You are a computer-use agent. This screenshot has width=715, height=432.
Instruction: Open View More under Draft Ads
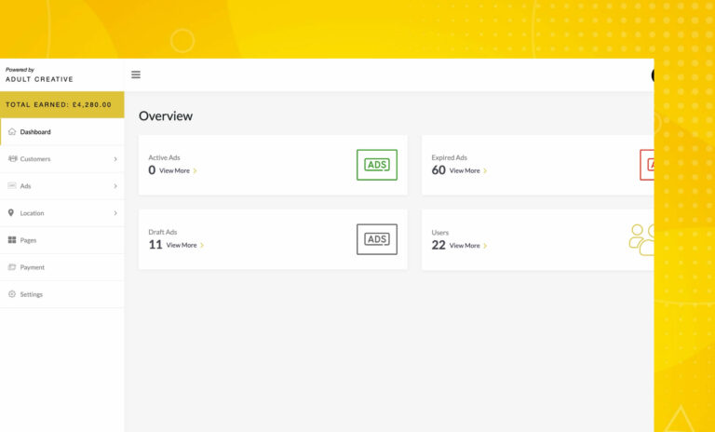[x=184, y=246]
